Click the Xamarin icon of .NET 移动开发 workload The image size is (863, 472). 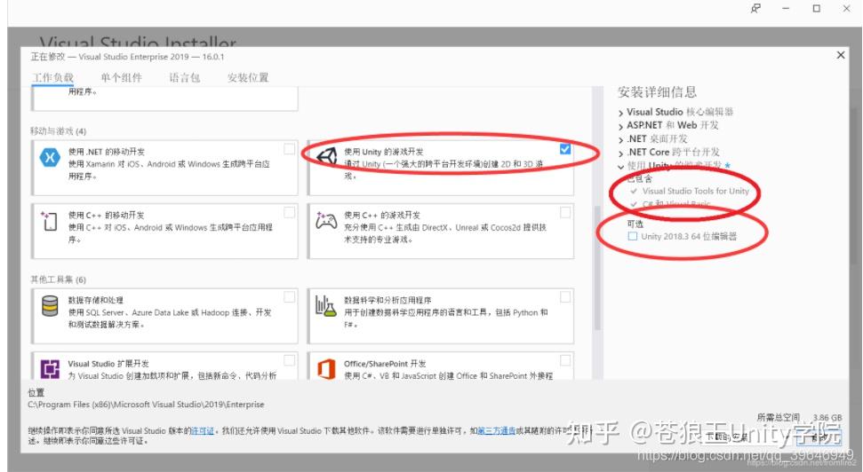[50, 157]
